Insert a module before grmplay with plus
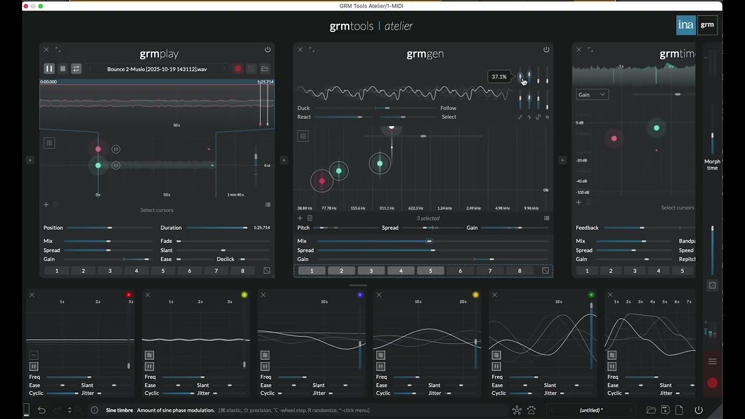 pyautogui.click(x=30, y=160)
